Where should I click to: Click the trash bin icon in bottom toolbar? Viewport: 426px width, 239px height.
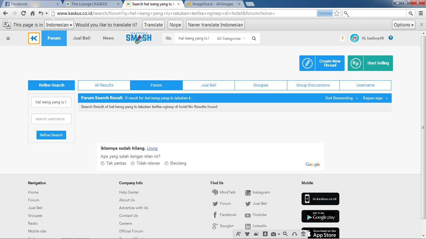303,234
